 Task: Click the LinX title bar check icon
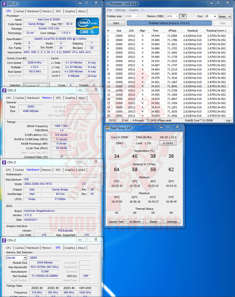[107, 4]
